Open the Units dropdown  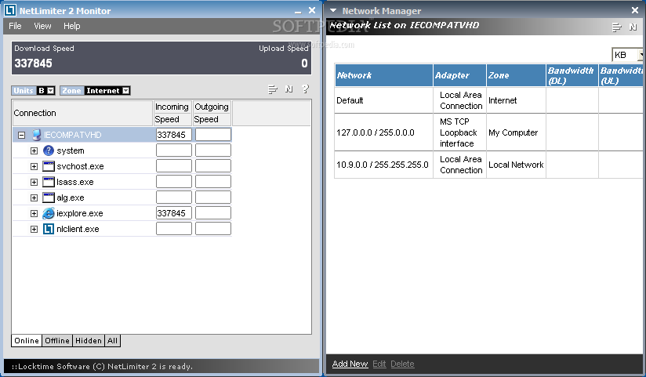click(x=50, y=91)
